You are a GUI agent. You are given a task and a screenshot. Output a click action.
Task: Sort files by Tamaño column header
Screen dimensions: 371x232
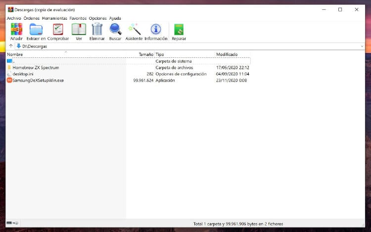(x=146, y=54)
